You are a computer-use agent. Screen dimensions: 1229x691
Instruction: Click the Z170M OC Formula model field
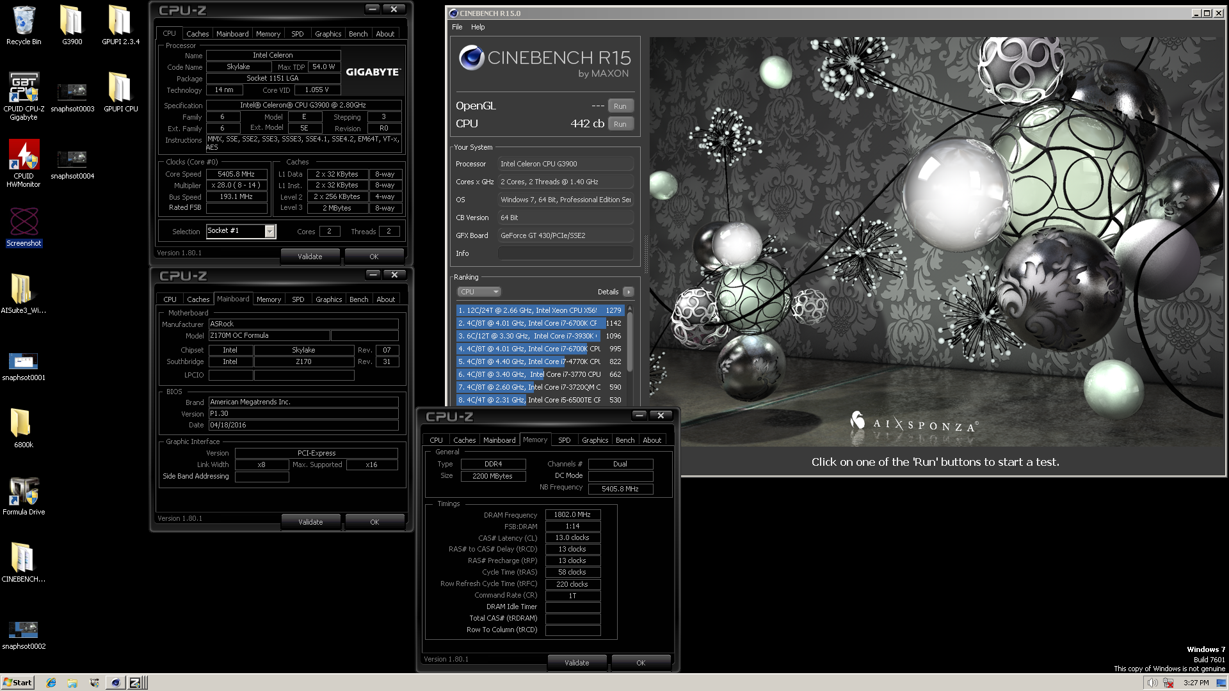[269, 336]
